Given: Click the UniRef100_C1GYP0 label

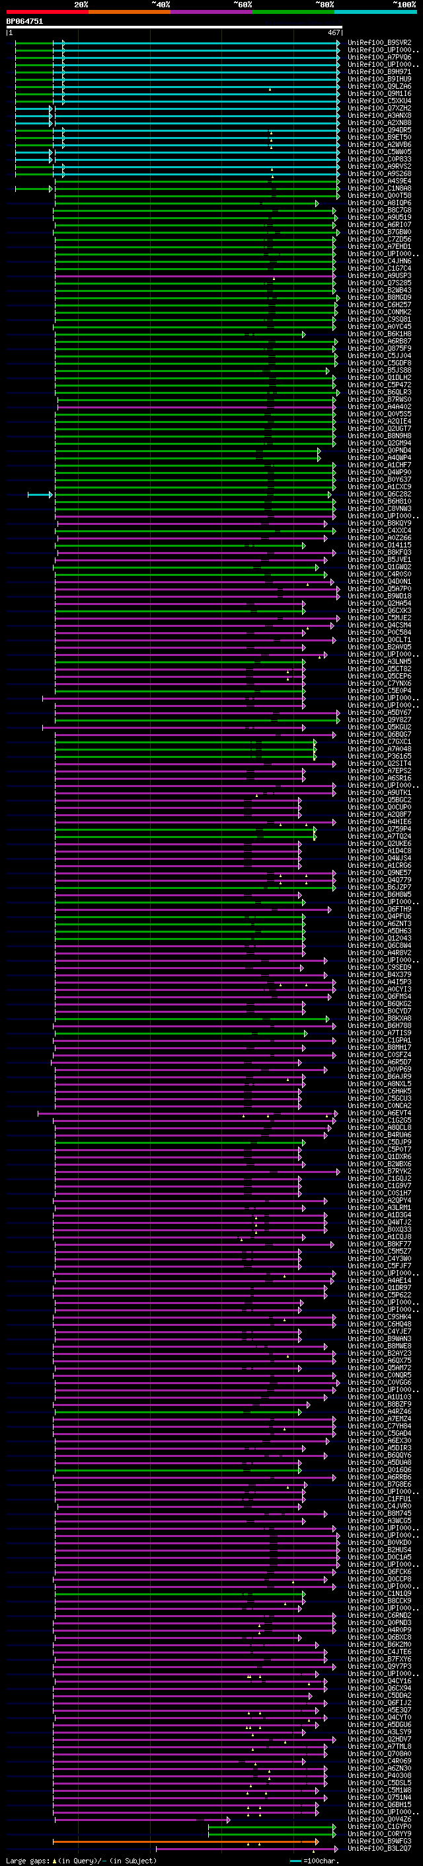Looking at the screenshot, I should [x=379, y=1826].
